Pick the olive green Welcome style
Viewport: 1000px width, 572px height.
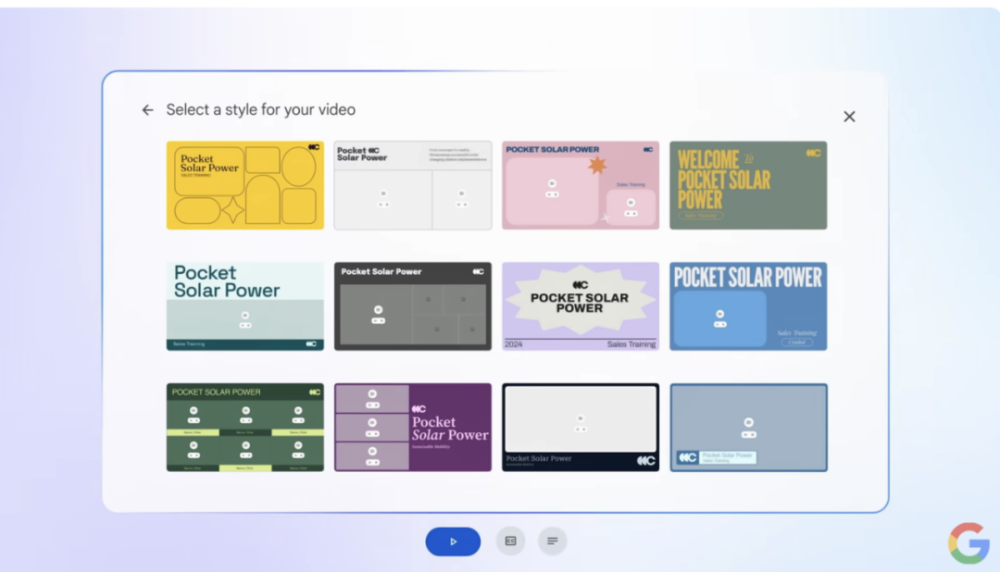(x=748, y=185)
